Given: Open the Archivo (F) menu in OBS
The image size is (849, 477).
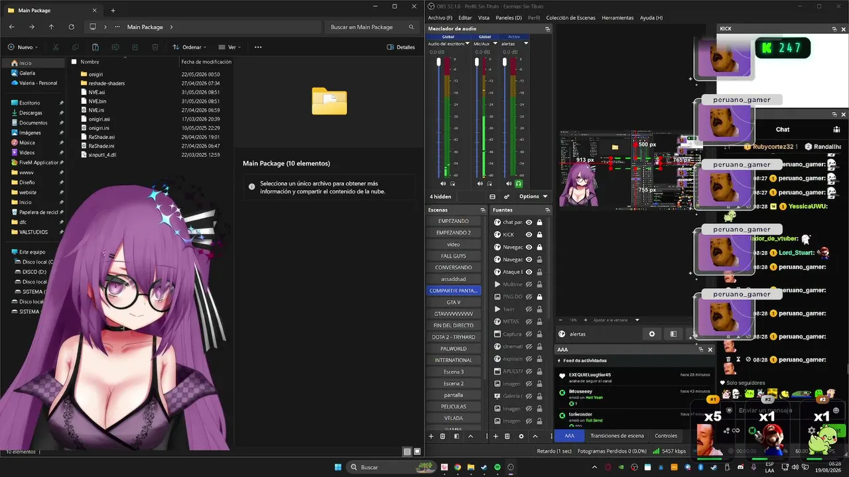Looking at the screenshot, I should pos(440,18).
